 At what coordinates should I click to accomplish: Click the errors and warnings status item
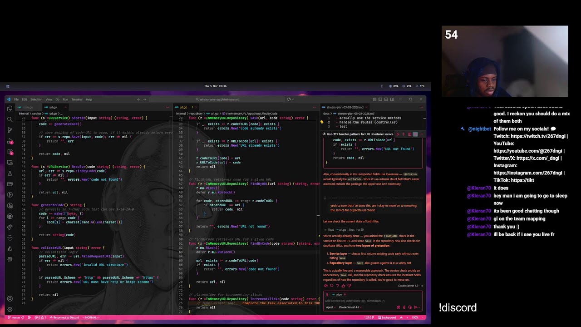[40, 317]
